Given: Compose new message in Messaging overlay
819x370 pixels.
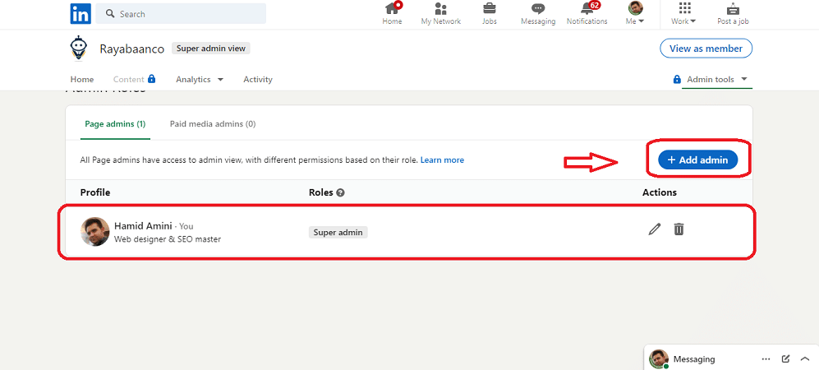Looking at the screenshot, I should (785, 359).
